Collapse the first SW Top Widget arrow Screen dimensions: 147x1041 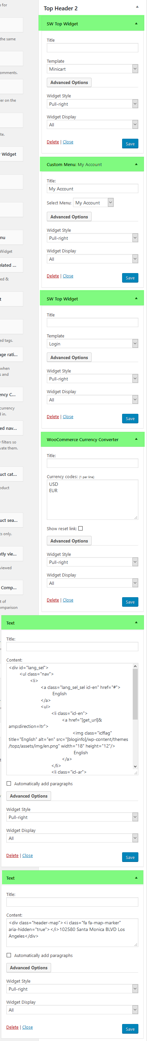136,23
